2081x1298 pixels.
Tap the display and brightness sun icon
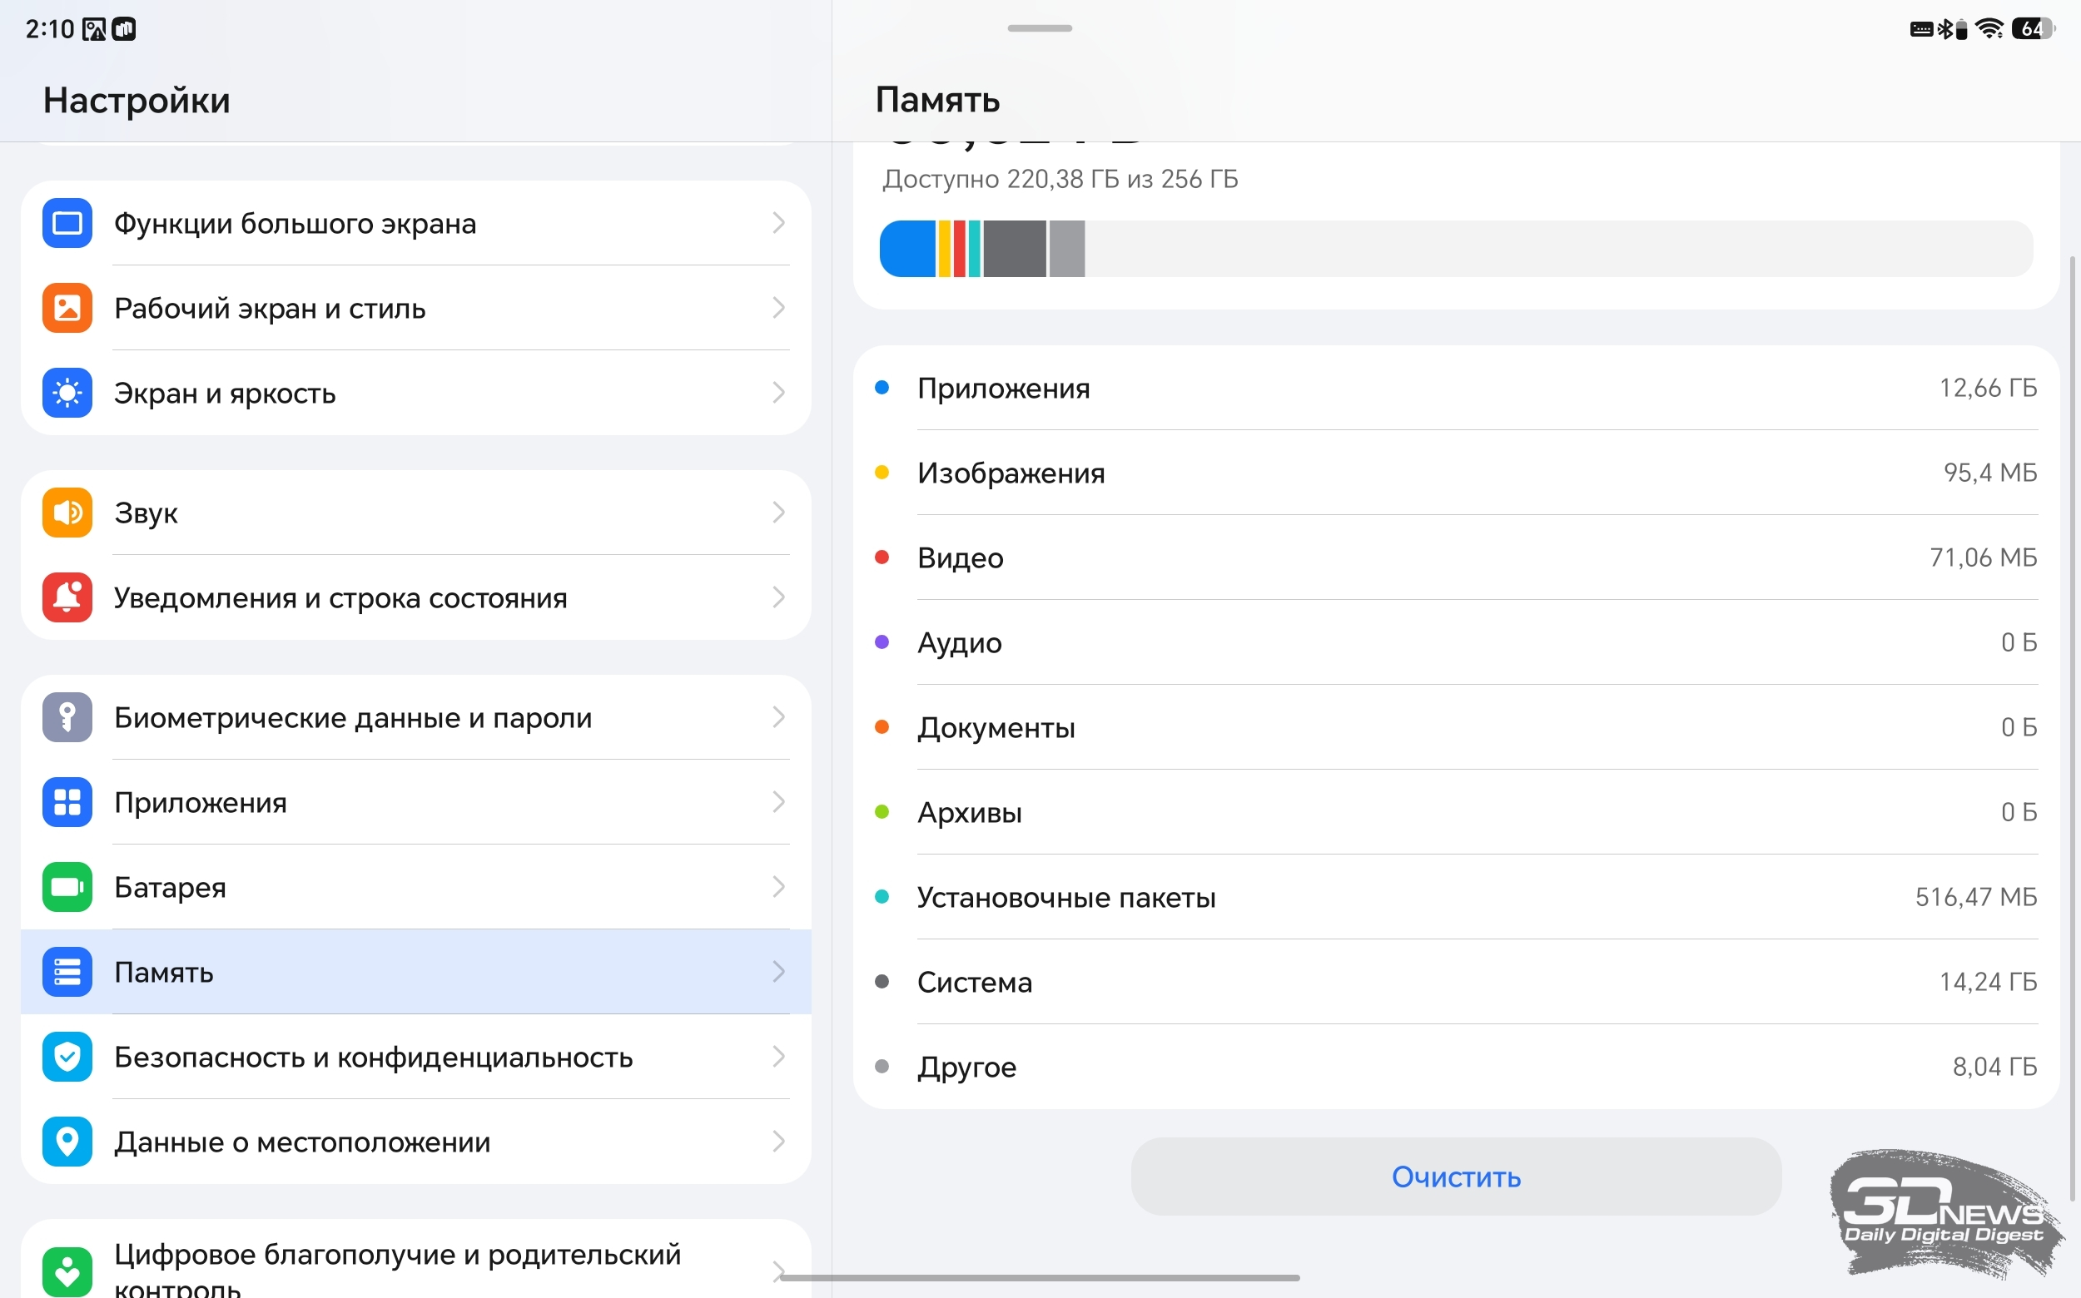tap(67, 394)
